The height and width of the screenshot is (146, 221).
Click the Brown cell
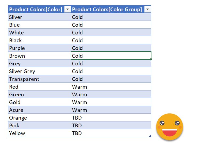coord(39,56)
